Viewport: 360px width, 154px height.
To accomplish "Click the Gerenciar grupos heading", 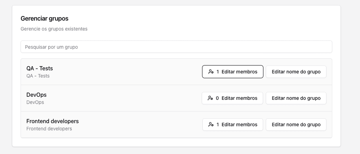I will click(x=45, y=19).
